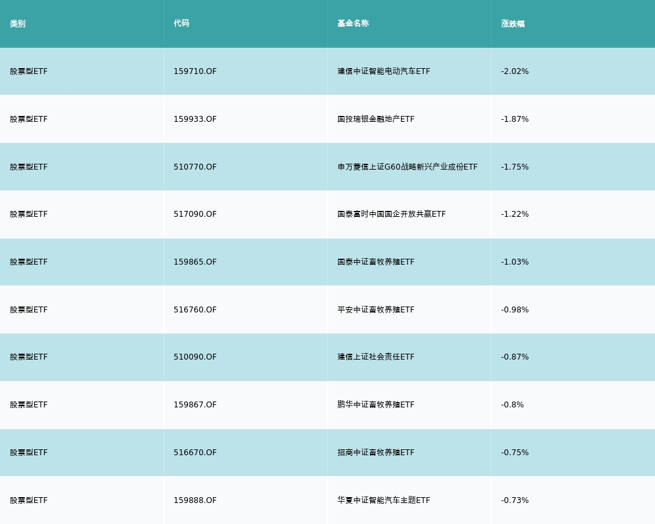Viewport: 655px width, 524px height.
Task: Click the -1.75% change value
Action: pos(515,167)
